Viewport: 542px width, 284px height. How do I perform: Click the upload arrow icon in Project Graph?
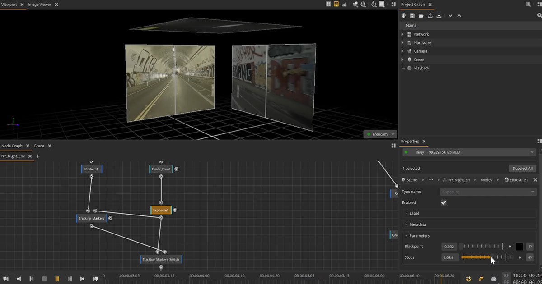pyautogui.click(x=430, y=15)
